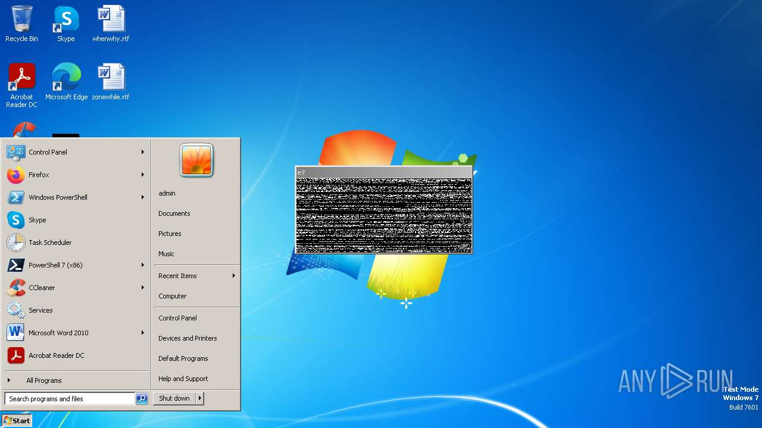Expand Firefox jump list arrow
The height and width of the screenshot is (428, 762).
(x=143, y=175)
